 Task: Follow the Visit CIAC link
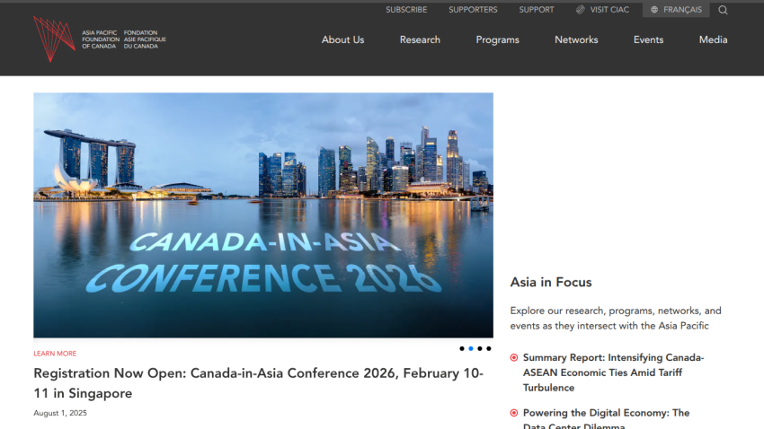[x=603, y=10]
